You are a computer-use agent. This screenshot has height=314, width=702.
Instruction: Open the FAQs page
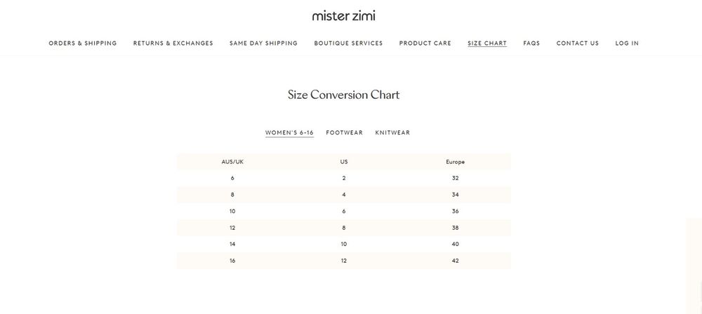531,43
